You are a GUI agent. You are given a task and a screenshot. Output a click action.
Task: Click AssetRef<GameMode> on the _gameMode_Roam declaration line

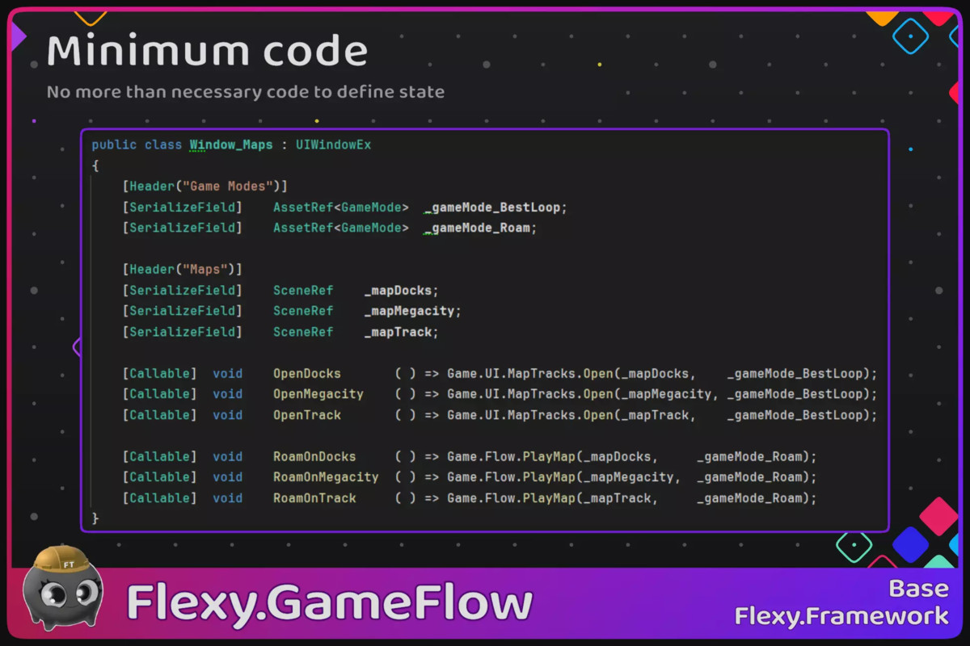[340, 228]
